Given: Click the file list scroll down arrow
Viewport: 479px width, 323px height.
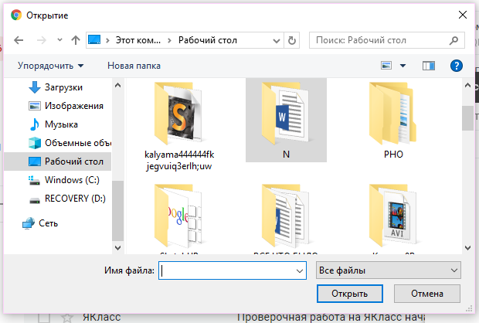Looking at the screenshot, I should click(467, 248).
